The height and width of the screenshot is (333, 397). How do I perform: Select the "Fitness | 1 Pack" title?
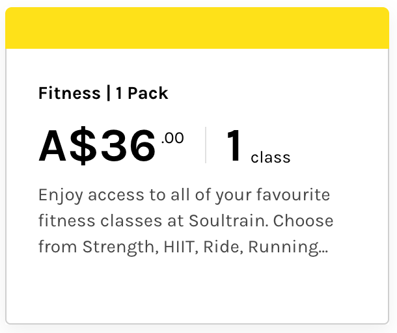pos(103,93)
